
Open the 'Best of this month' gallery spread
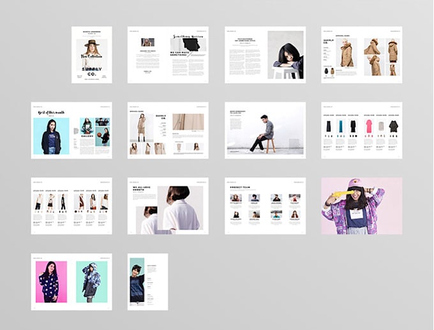coord(71,130)
